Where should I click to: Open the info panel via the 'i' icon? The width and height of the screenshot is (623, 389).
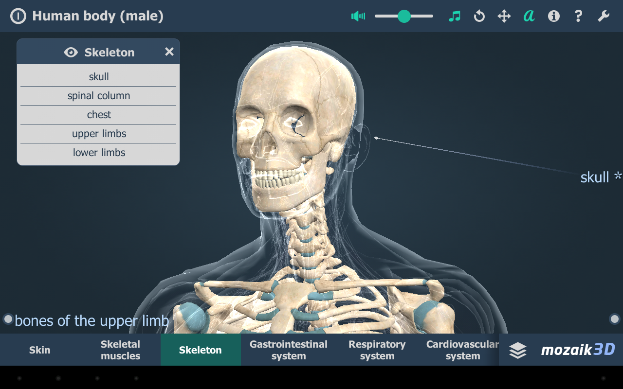coord(553,16)
